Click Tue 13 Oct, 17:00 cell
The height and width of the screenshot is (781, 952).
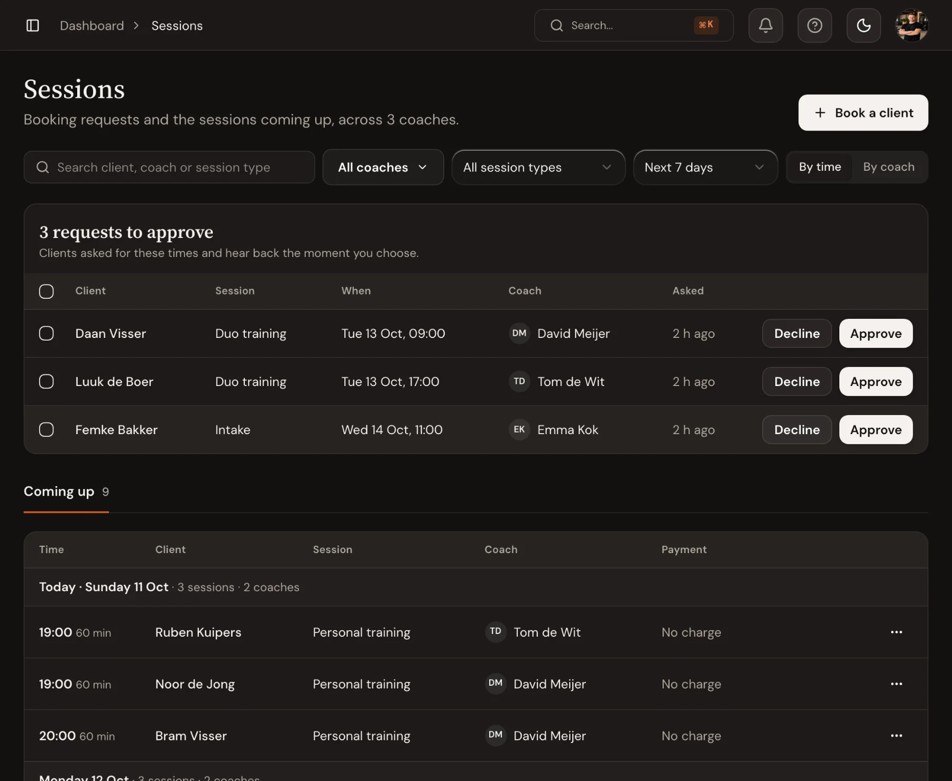pos(390,381)
